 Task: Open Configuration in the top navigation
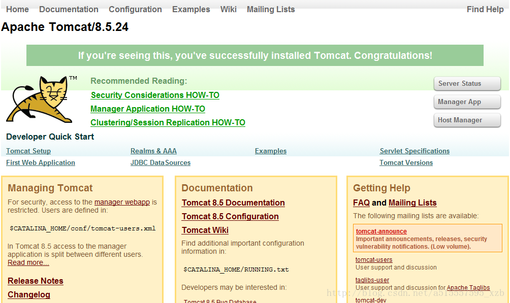click(135, 10)
